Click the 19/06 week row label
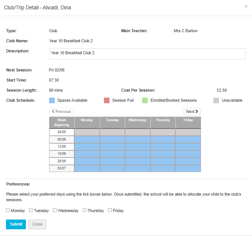The height and width of the screenshot is (236, 252). tap(61, 154)
